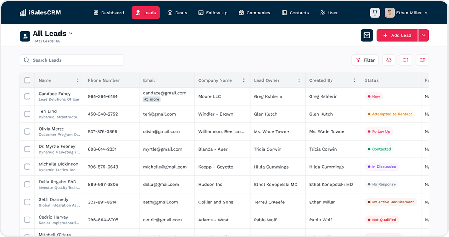Click the Search Leads input field
The width and height of the screenshot is (449, 237).
72,60
